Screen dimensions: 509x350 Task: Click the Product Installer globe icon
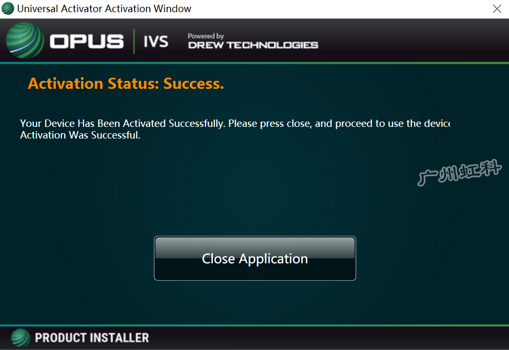click(21, 338)
